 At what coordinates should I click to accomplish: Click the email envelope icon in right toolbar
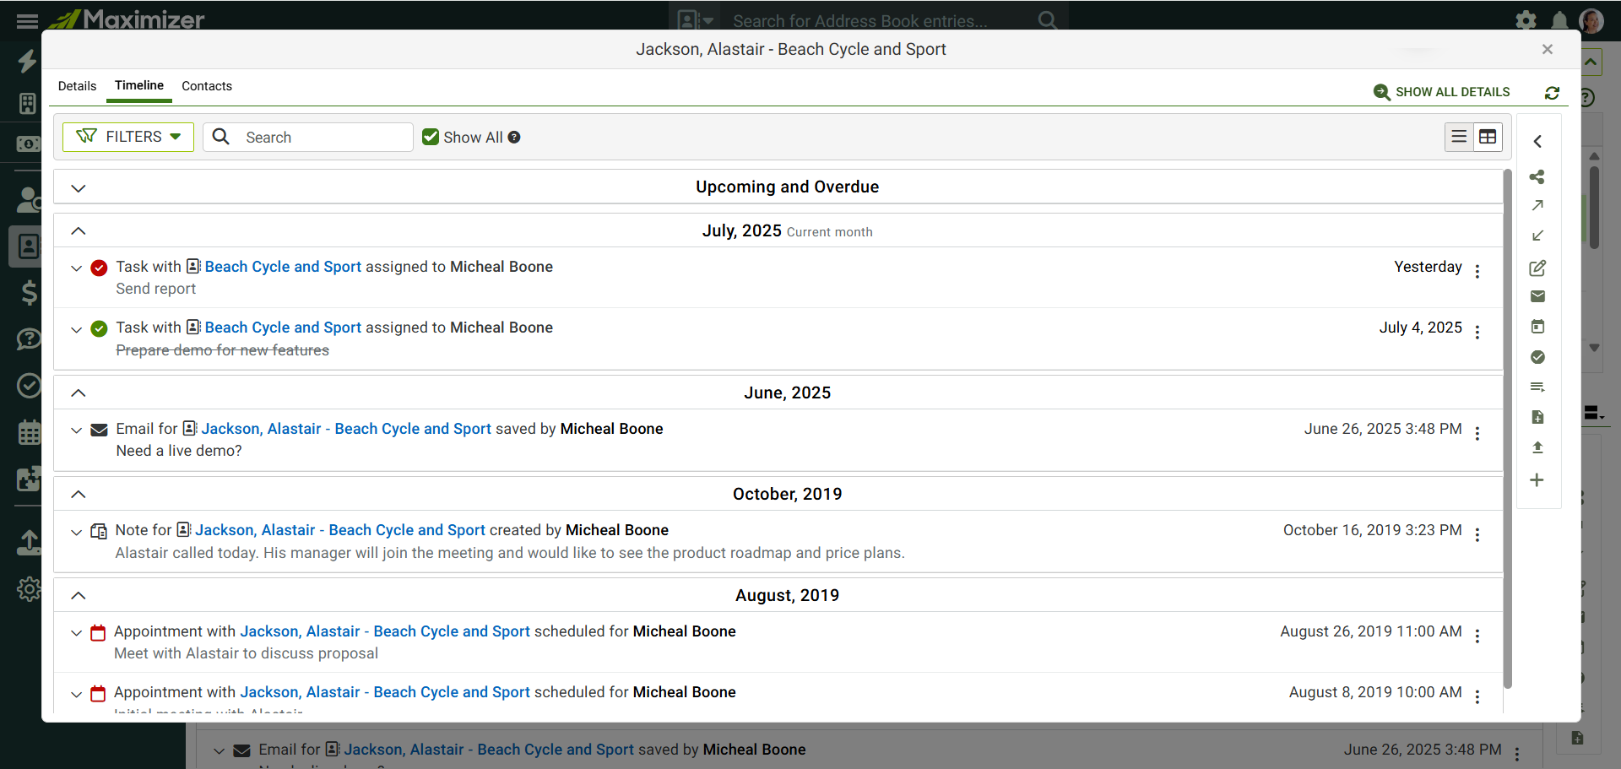click(1537, 296)
